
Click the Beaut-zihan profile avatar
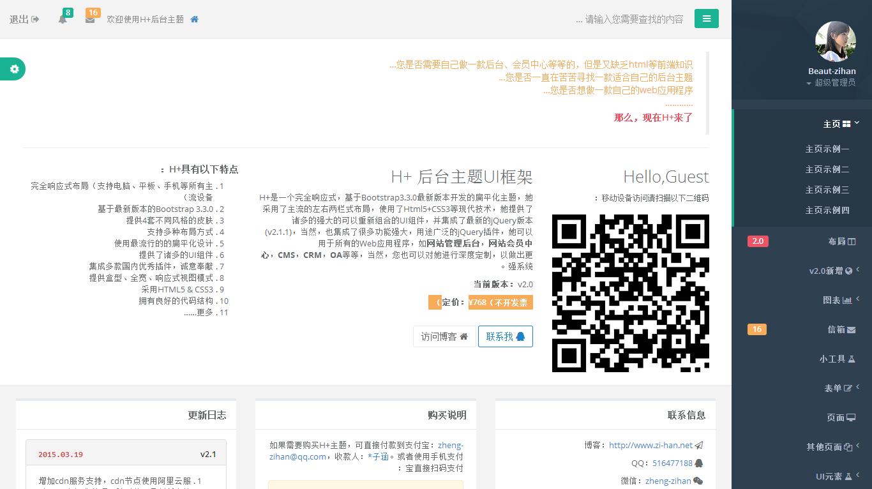click(x=835, y=41)
